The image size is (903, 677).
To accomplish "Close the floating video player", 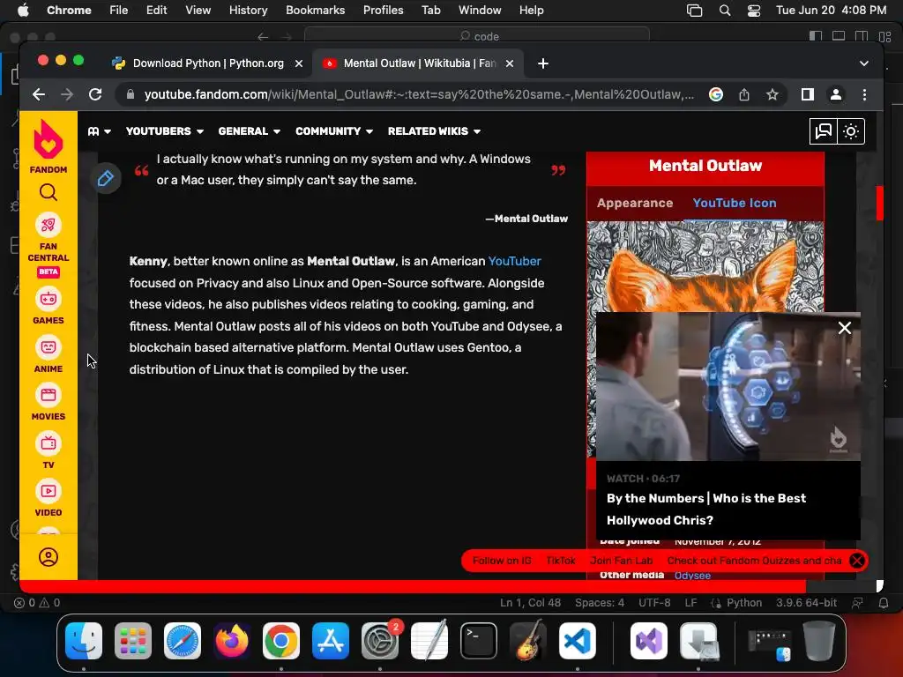I will [x=844, y=328].
